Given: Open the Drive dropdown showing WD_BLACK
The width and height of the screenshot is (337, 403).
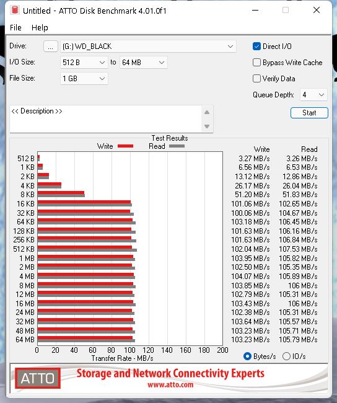Looking at the screenshot, I should pos(148,46).
